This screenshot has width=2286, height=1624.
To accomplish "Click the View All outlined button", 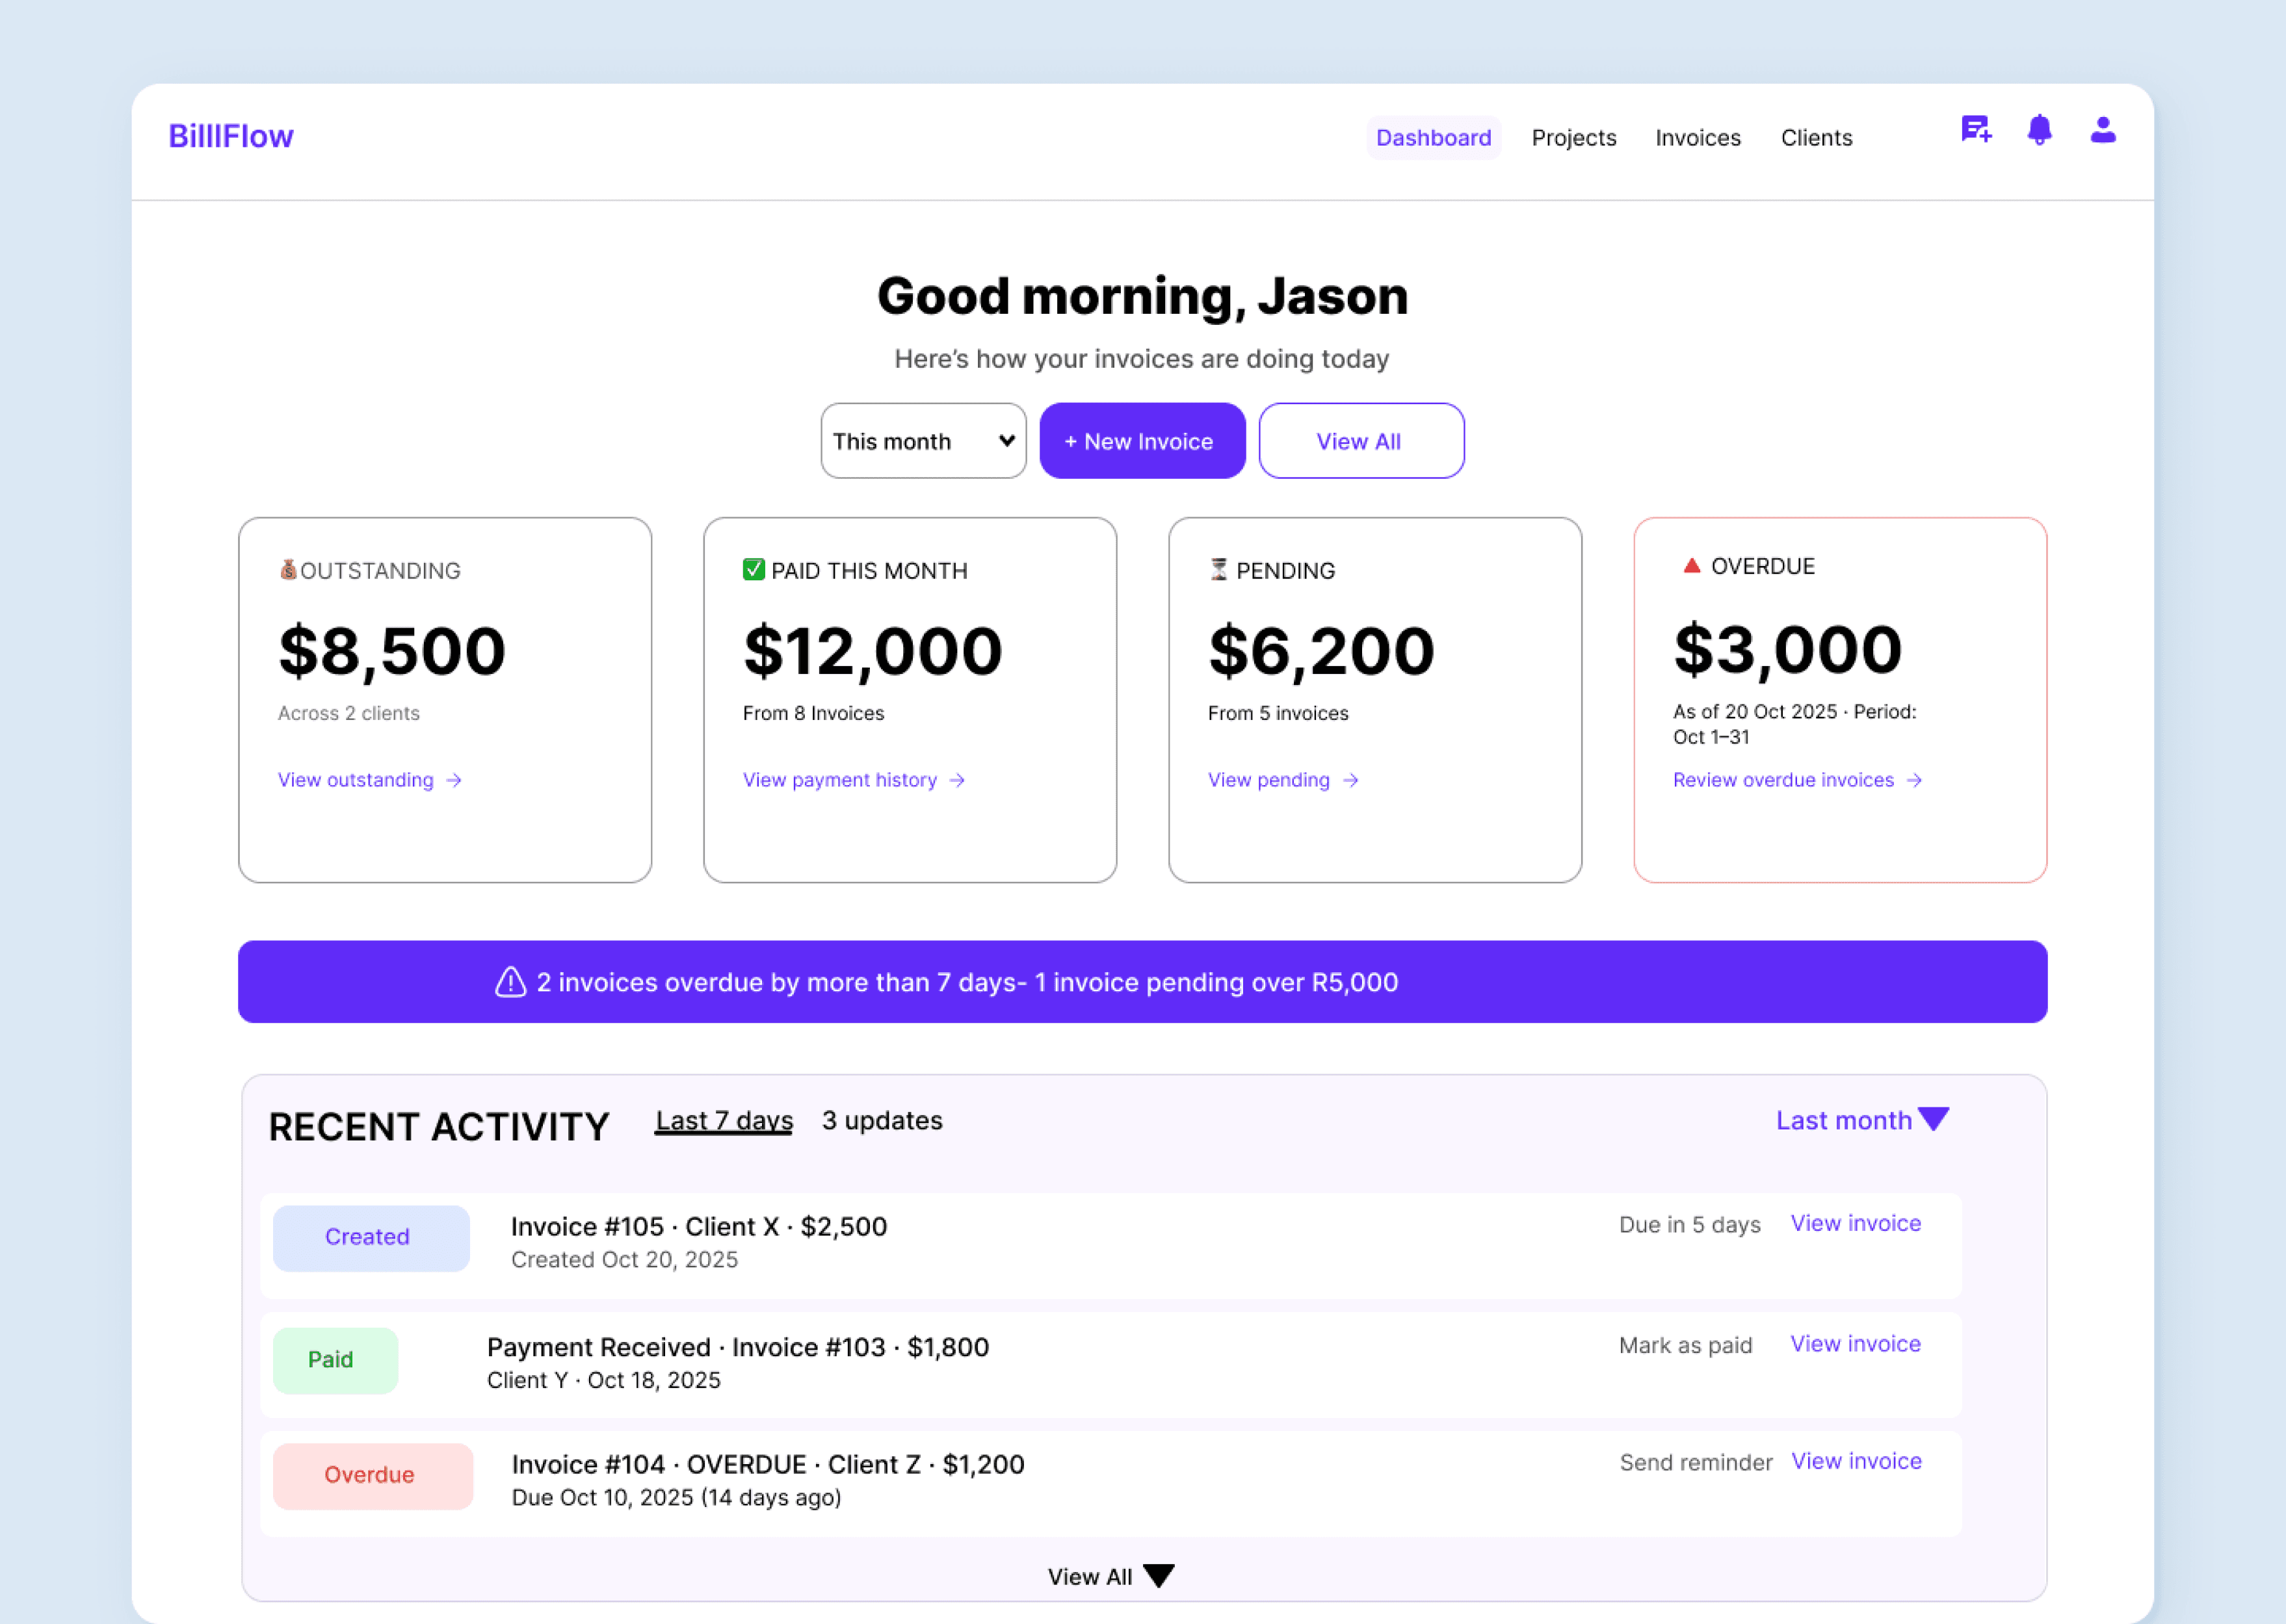I will 1361,441.
